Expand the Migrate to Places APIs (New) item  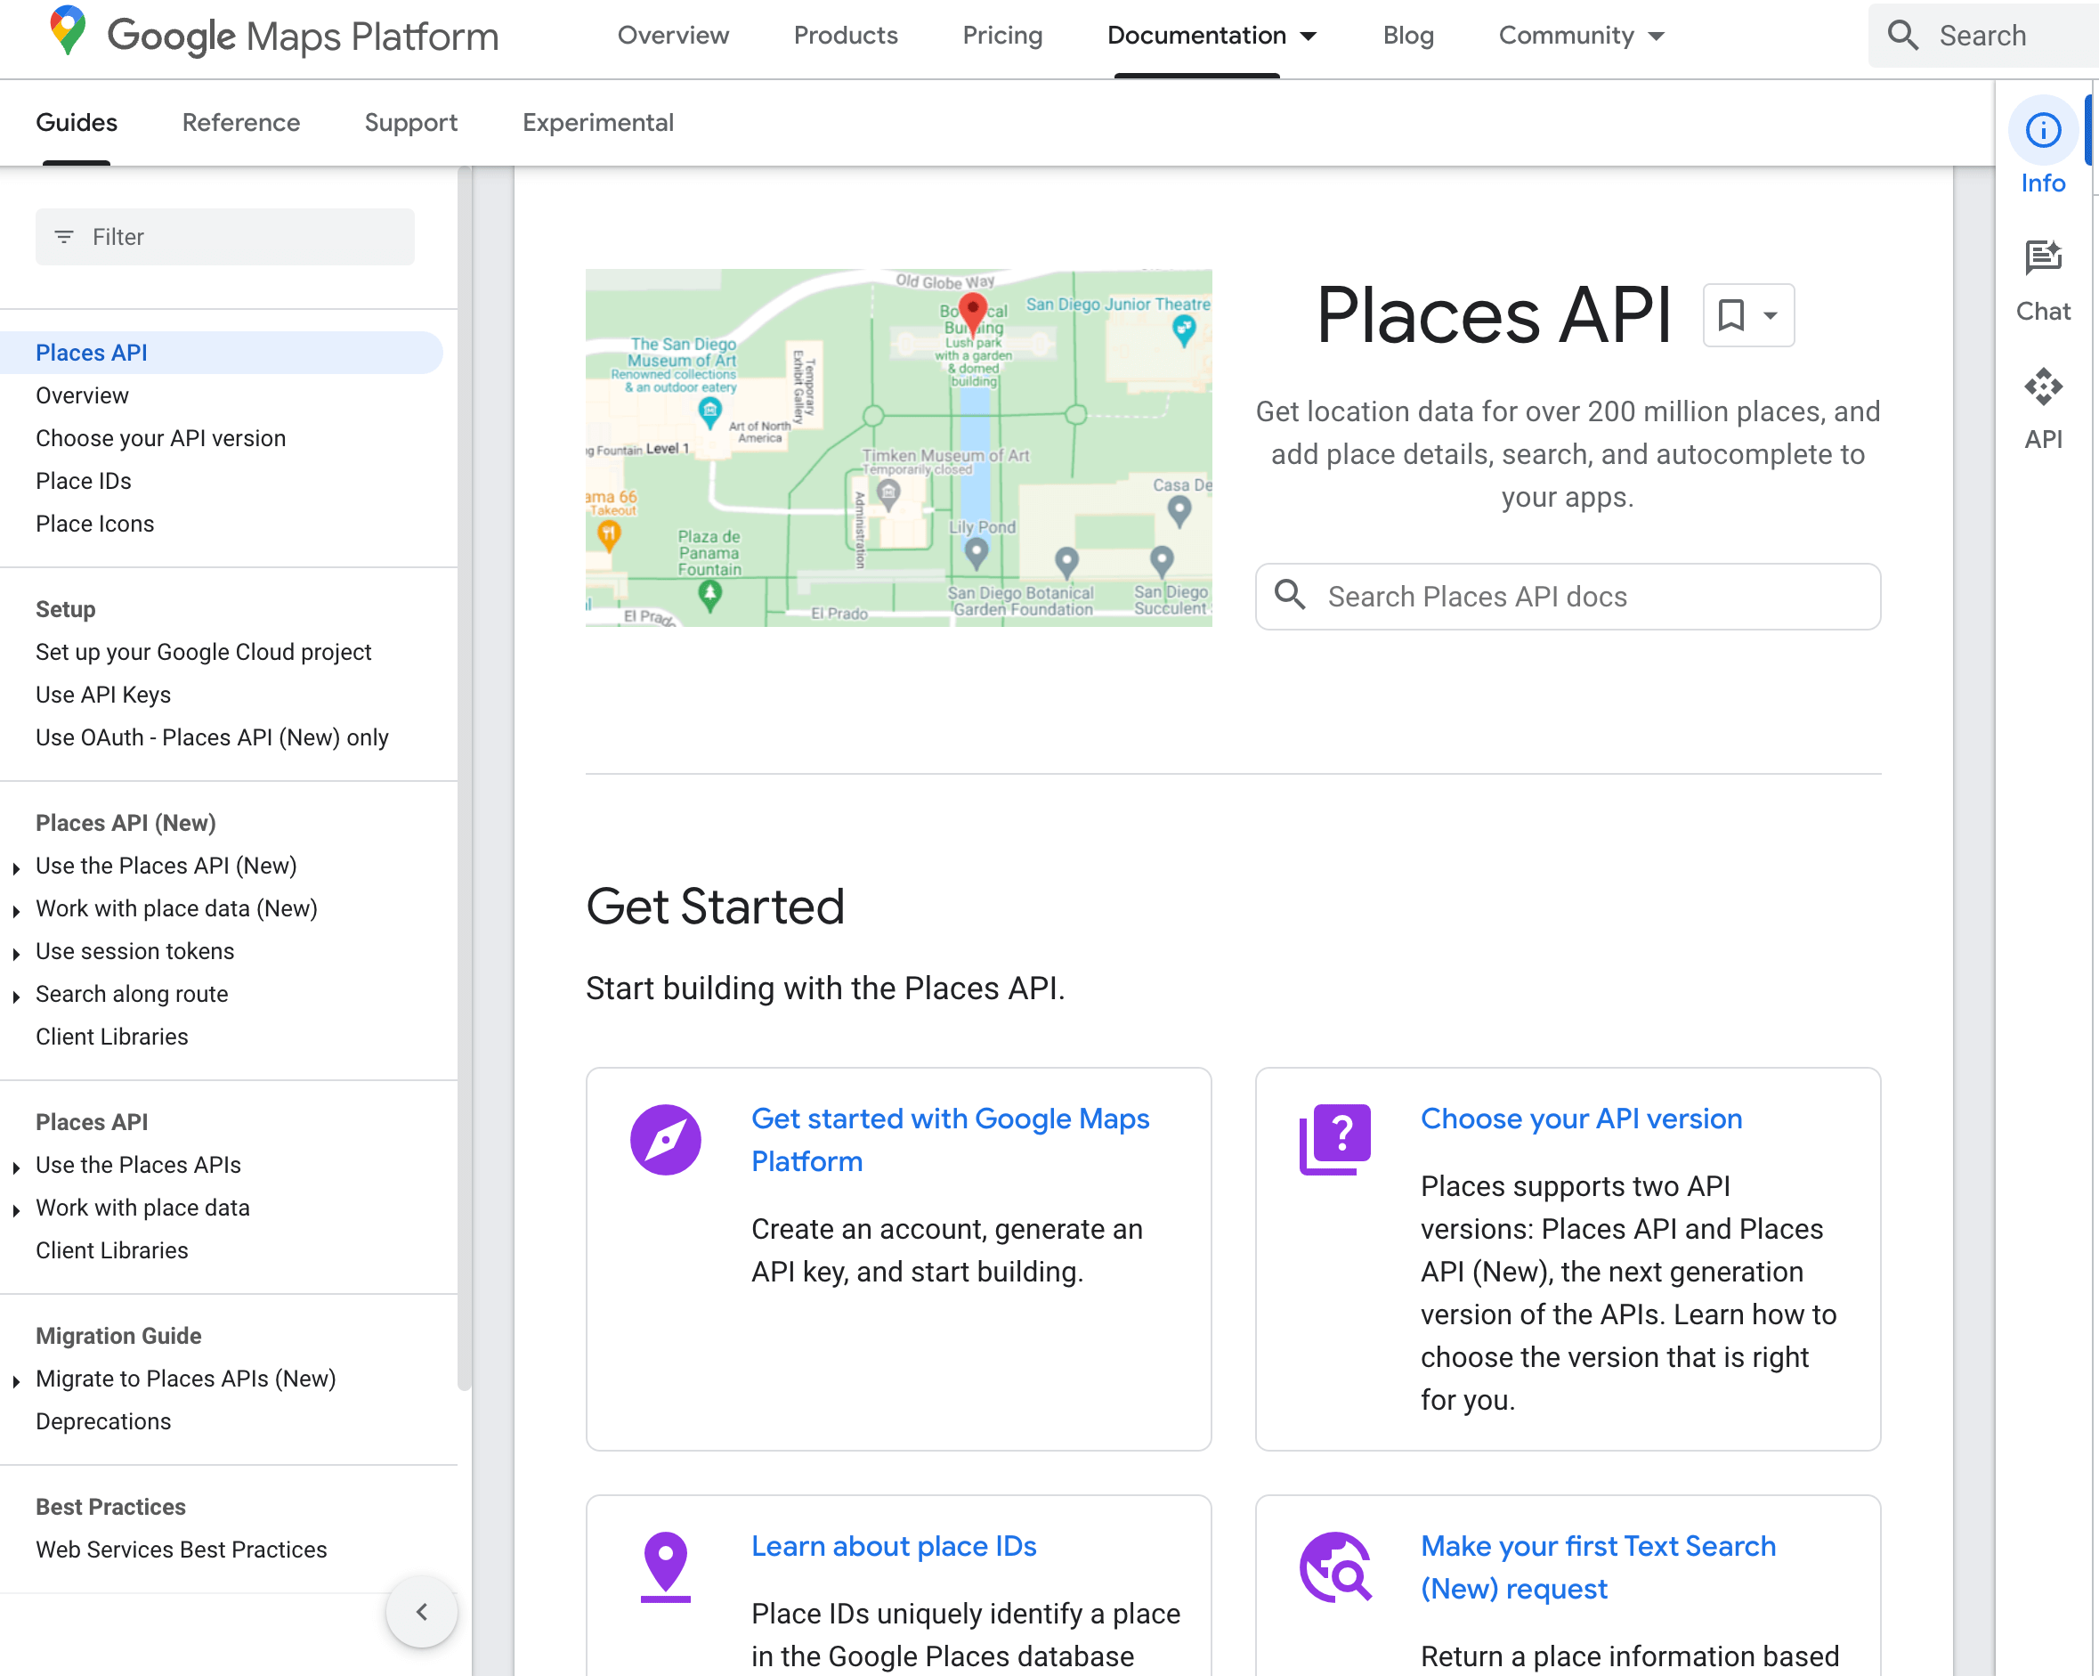tap(17, 1379)
